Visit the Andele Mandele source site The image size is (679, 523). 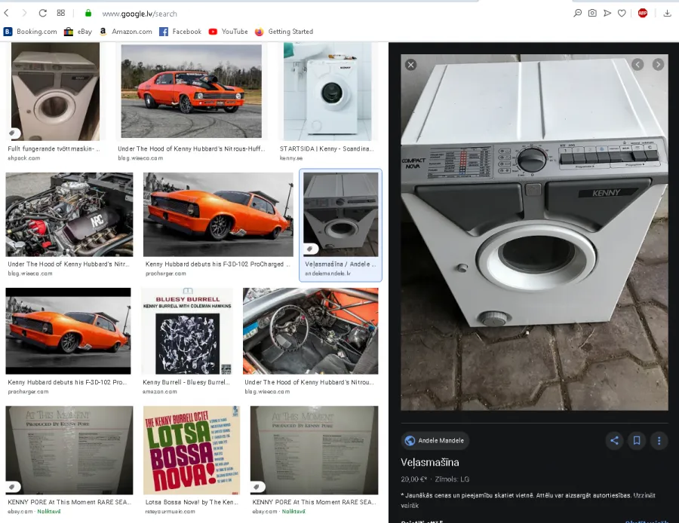pyautogui.click(x=435, y=440)
